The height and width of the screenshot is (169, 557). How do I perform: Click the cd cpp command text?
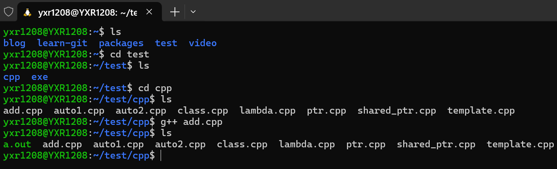(155, 88)
